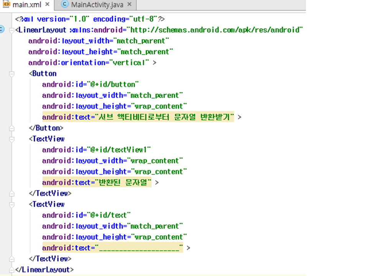Image resolution: width=368 pixels, height=276 pixels.
Task: Click fold marker at closing LinearLayout tag
Action: pyautogui.click(x=12, y=270)
